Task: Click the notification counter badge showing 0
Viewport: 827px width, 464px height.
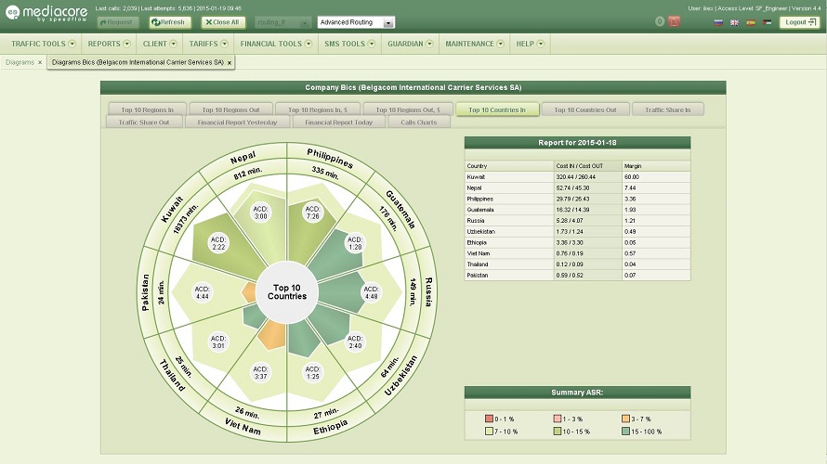Action: (x=660, y=21)
